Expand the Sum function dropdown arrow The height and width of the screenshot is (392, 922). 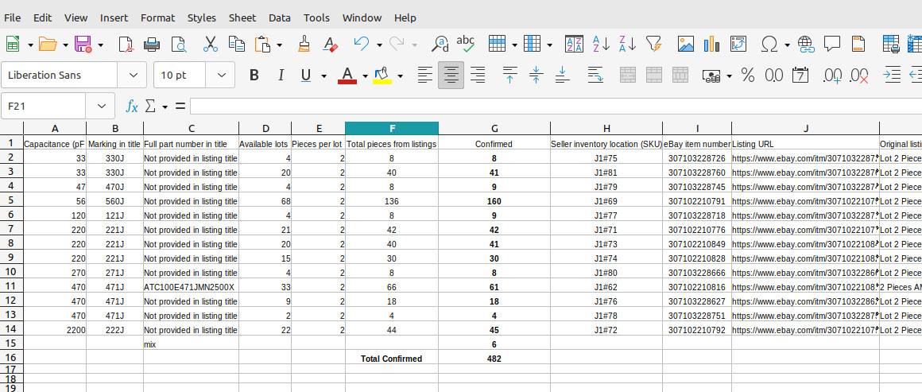(x=165, y=107)
